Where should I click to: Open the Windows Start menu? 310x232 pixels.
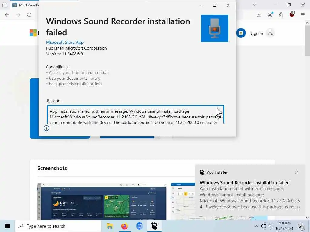pyautogui.click(x=7, y=226)
